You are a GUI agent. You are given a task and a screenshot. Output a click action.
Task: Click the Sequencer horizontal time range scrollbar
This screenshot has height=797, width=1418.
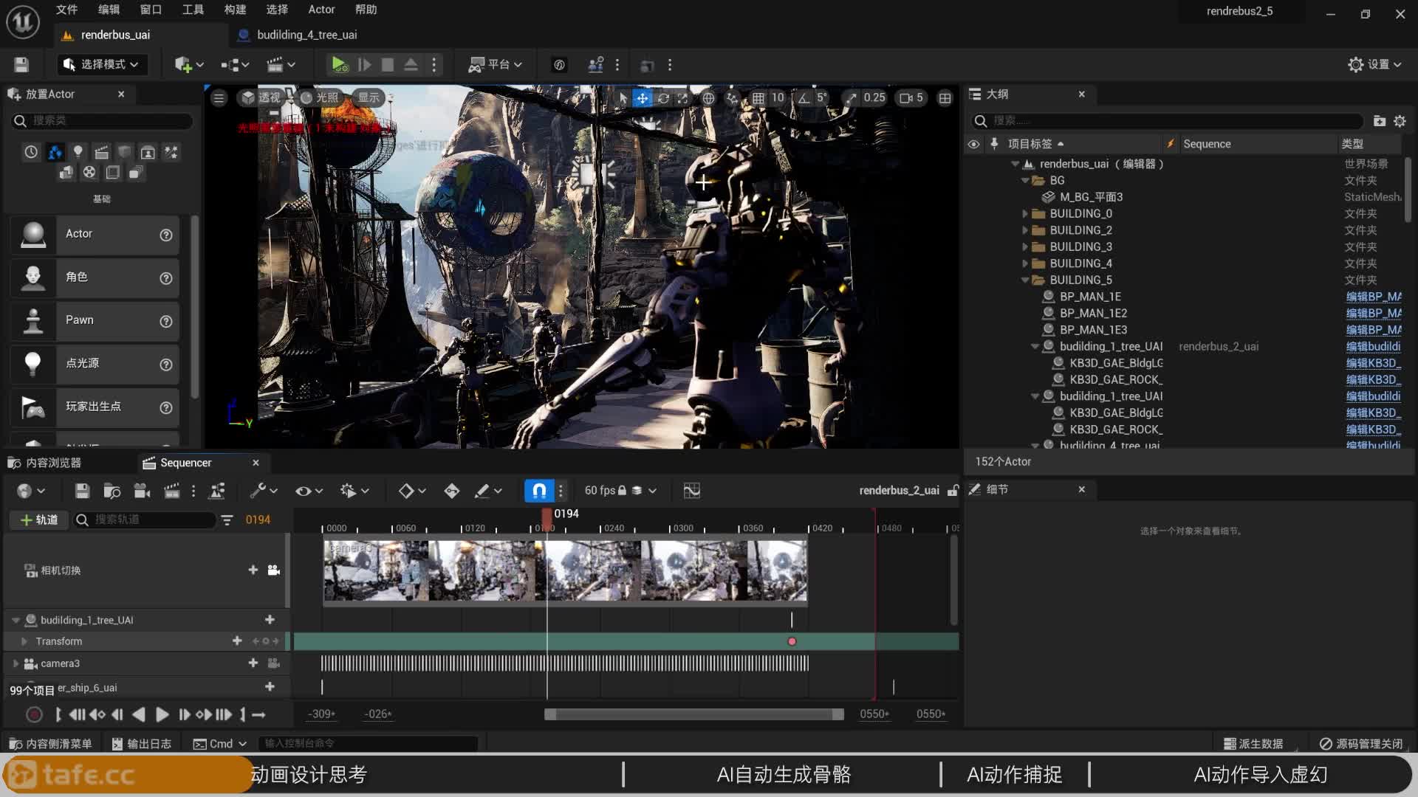coord(693,714)
